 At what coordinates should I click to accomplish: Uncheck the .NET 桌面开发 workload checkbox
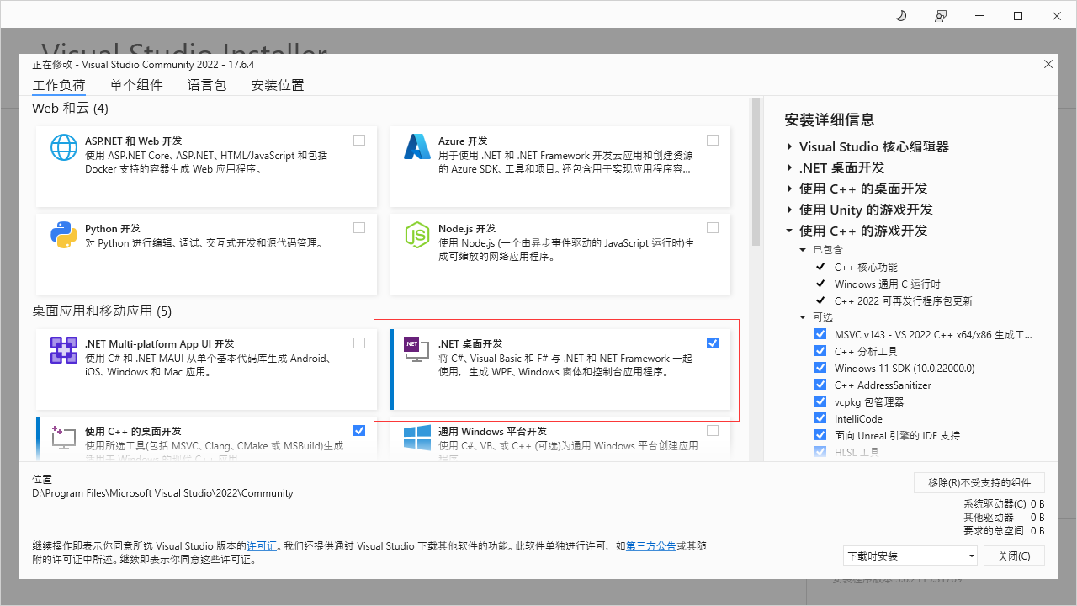click(x=713, y=343)
